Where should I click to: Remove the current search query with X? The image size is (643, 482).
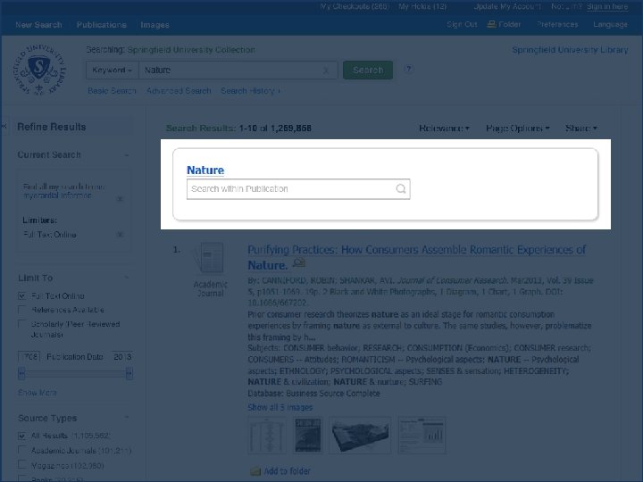tap(120, 199)
